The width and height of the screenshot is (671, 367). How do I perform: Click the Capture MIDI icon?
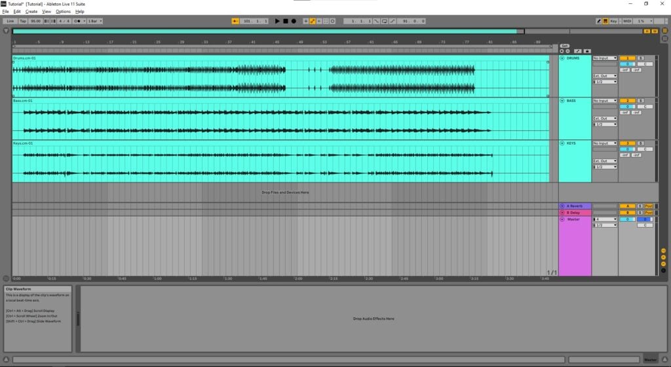click(326, 21)
